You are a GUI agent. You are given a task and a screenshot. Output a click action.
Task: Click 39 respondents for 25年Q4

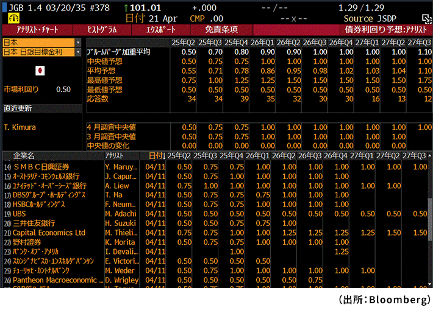click(245, 99)
